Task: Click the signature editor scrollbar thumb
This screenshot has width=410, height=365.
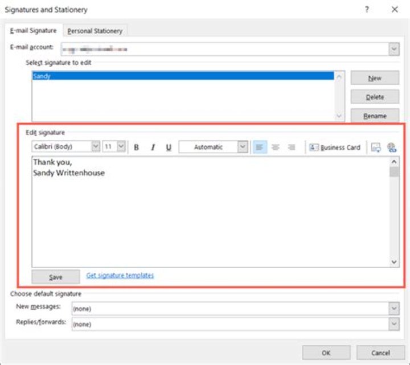Action: pos(394,172)
